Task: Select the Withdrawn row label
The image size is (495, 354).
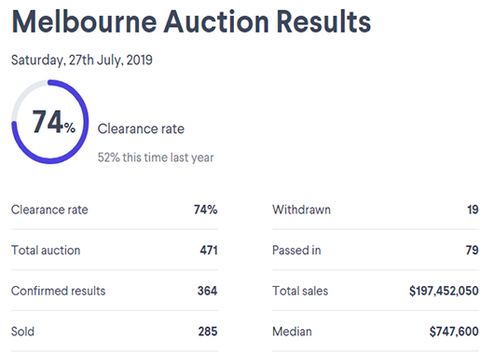Action: click(301, 210)
